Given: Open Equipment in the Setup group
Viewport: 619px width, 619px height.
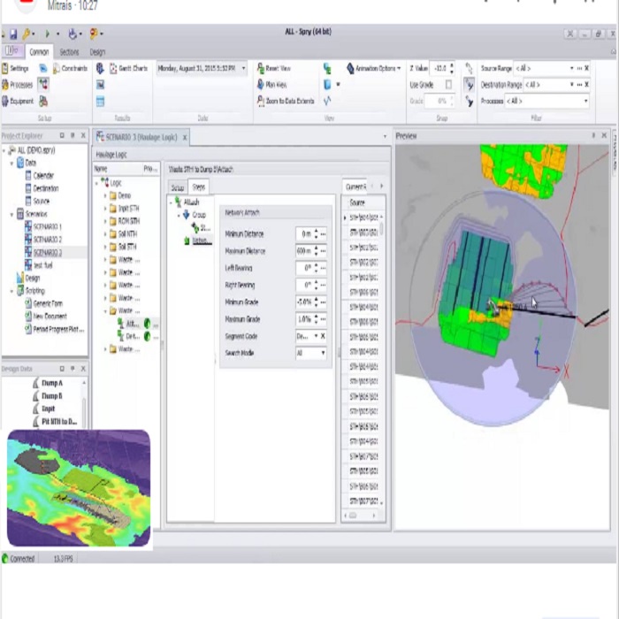Looking at the screenshot, I should (x=18, y=102).
